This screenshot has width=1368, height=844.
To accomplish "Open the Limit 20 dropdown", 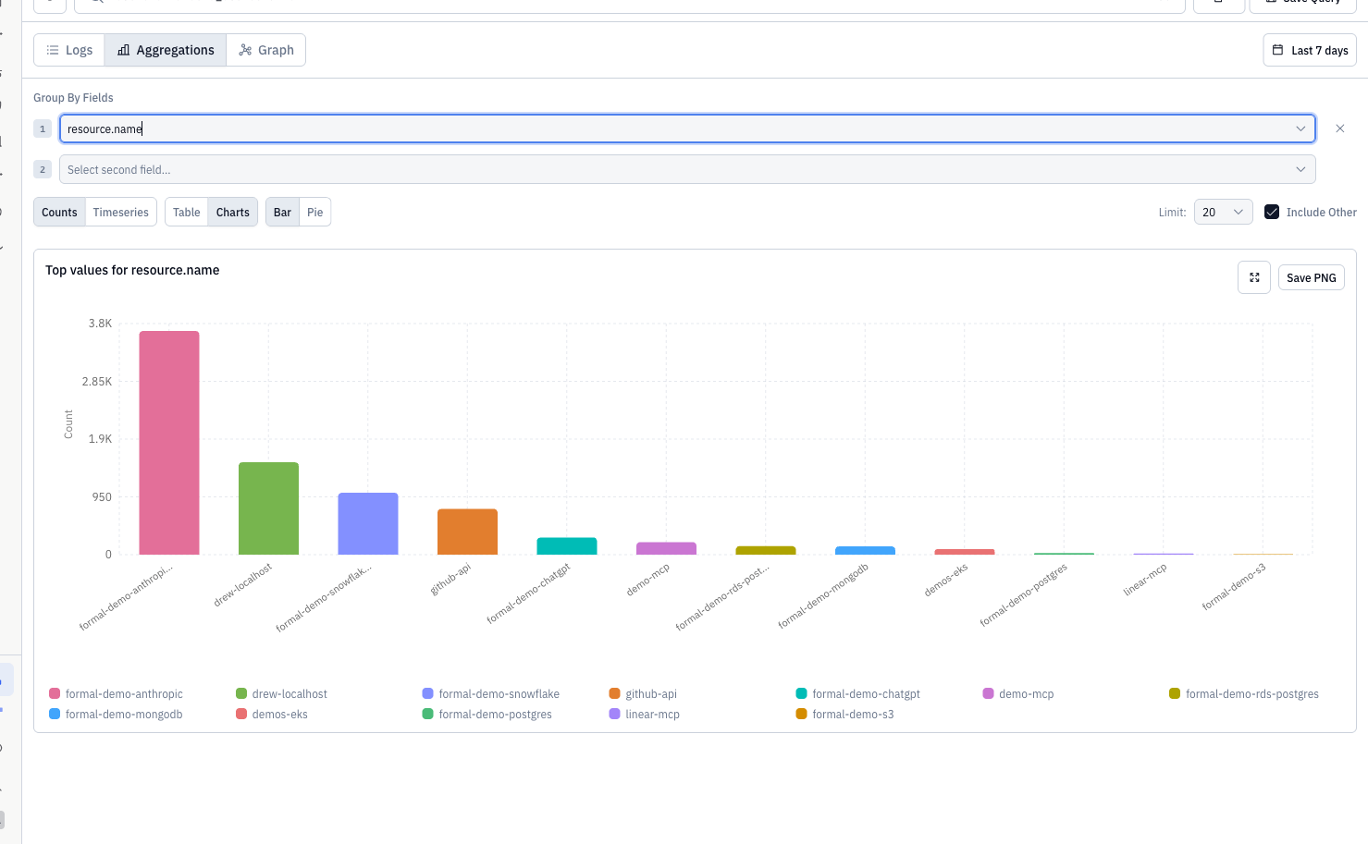I will (1223, 212).
